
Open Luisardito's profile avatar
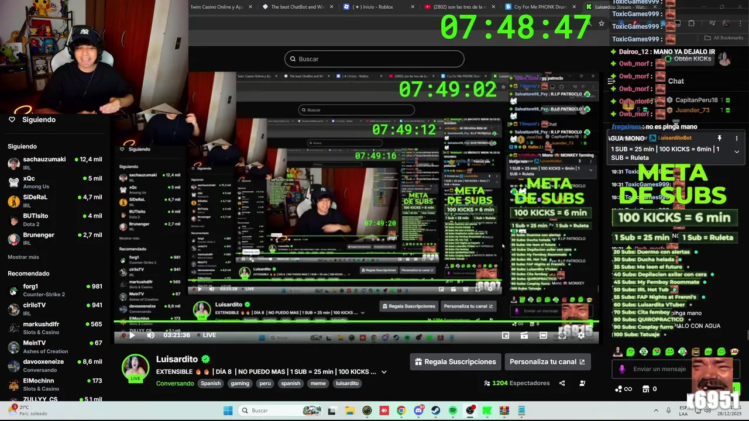135,368
